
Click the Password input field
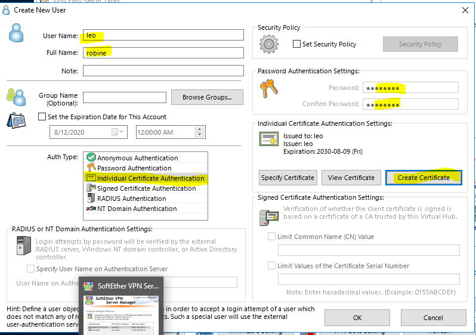[411, 88]
